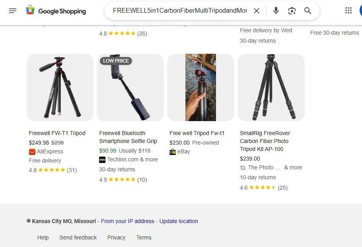
Task: Click the Freewell Bluetooth Selfie Grip thumbnail
Action: point(130,87)
